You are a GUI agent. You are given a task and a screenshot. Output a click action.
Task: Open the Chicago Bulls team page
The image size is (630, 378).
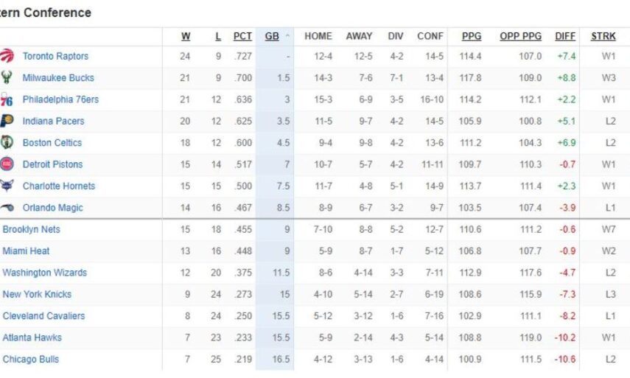30,360
